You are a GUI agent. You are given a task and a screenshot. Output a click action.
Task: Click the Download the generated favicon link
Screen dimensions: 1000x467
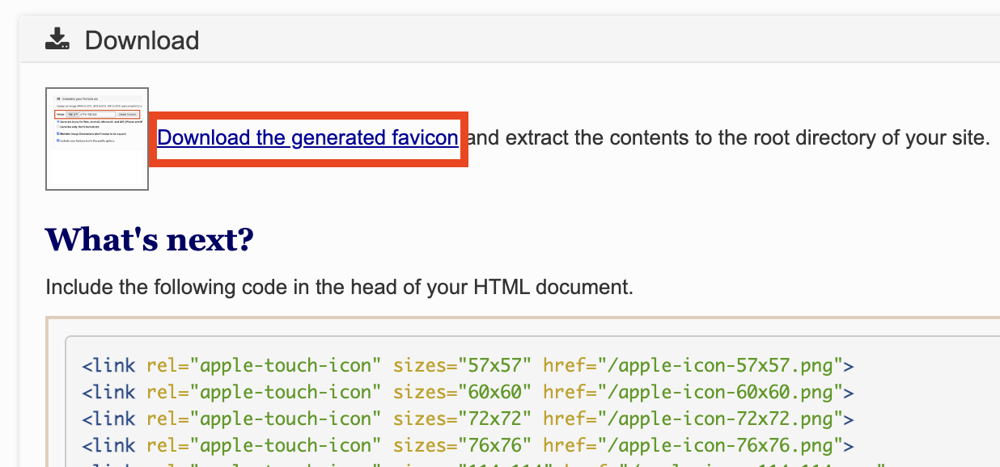coord(307,138)
